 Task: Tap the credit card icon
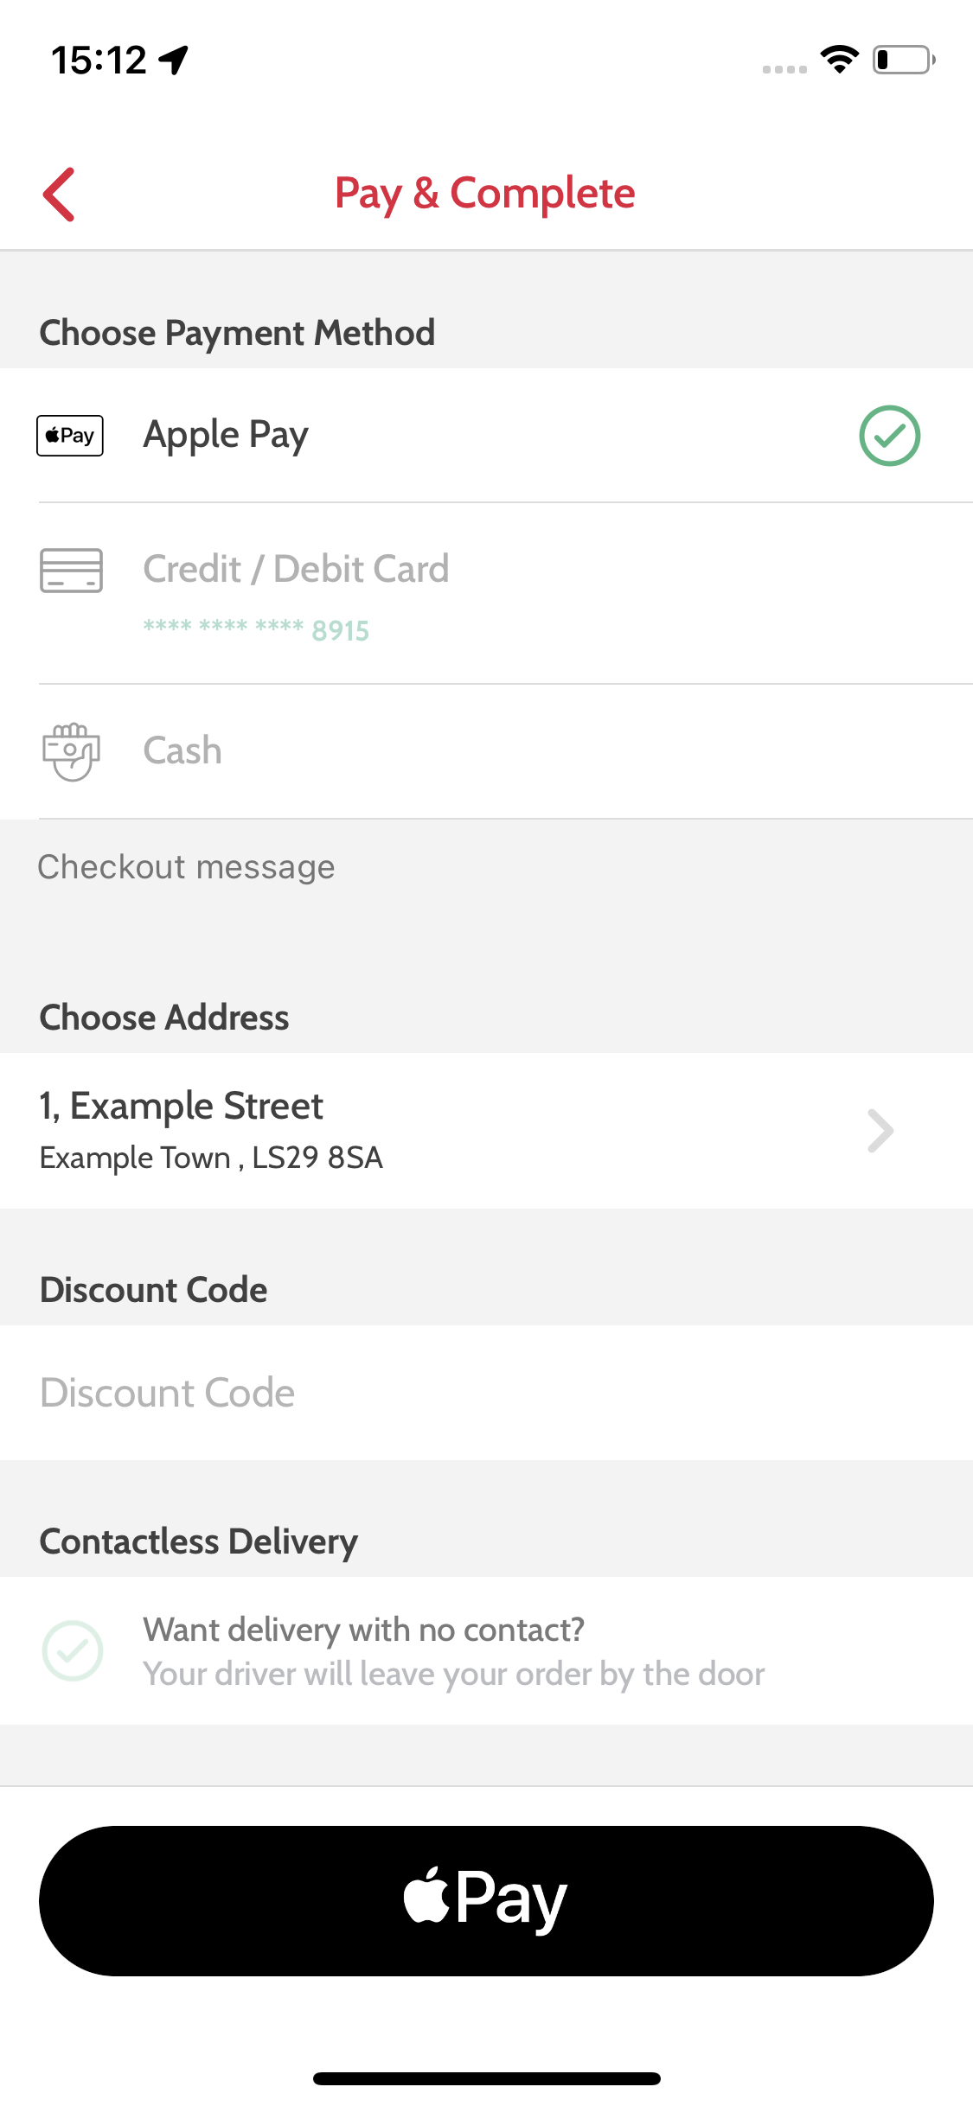click(71, 571)
